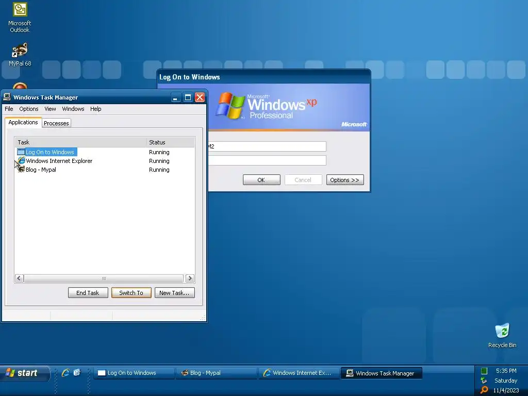Sort tasks by the Task column header

click(x=80, y=142)
